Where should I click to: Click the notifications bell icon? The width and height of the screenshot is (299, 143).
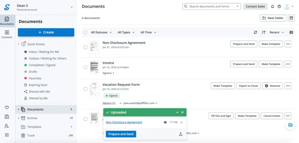[273, 6]
